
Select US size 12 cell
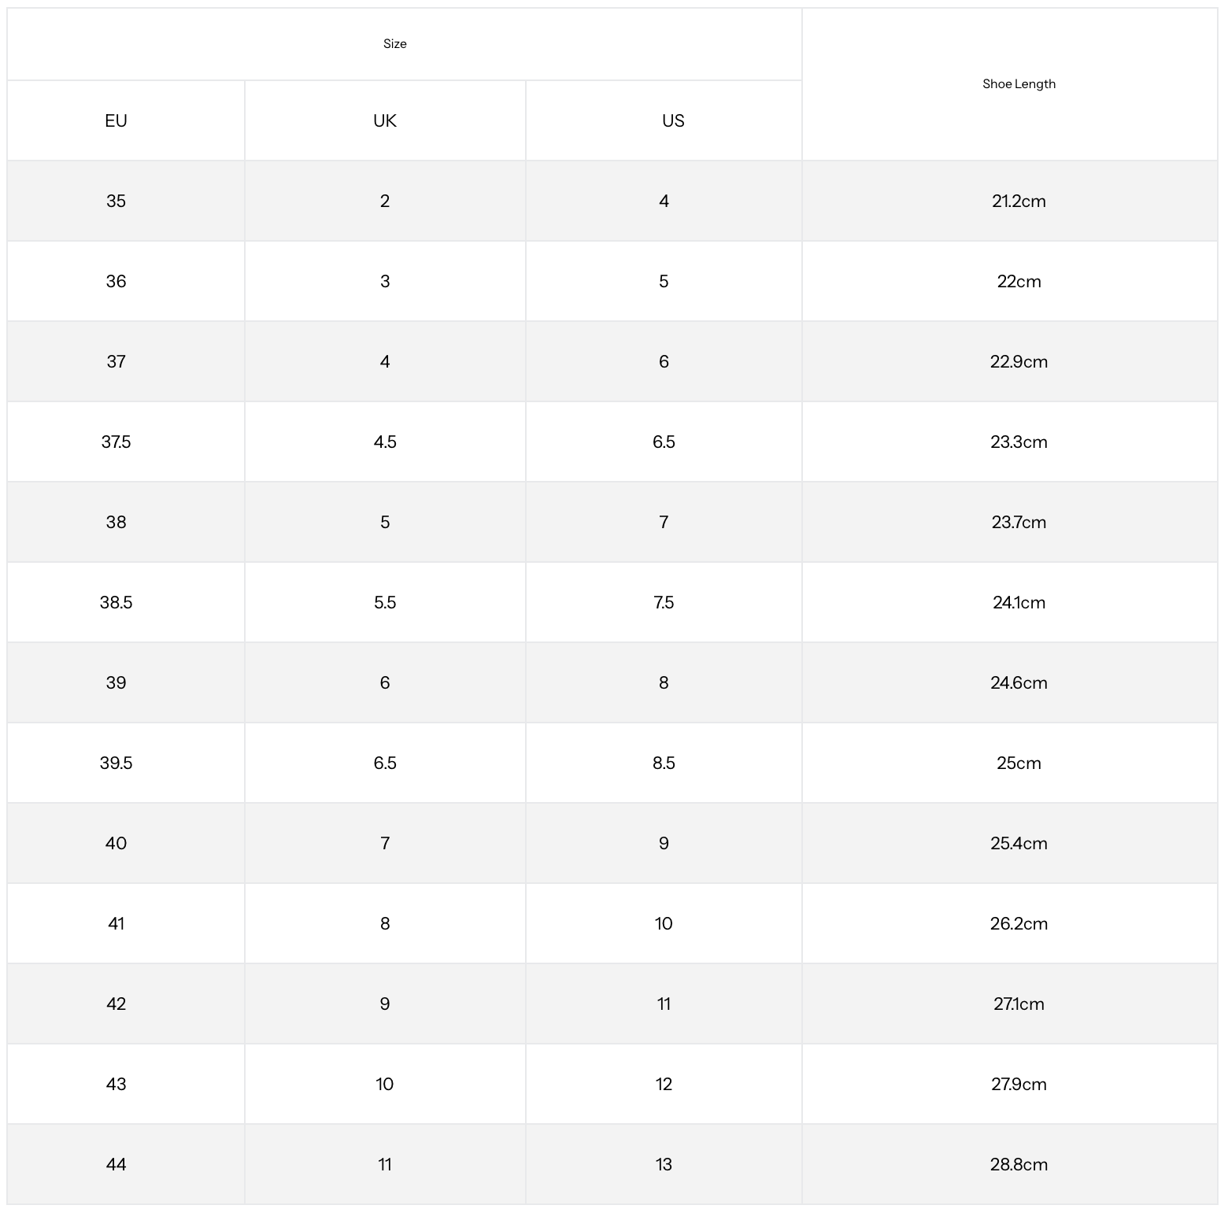point(664,1085)
